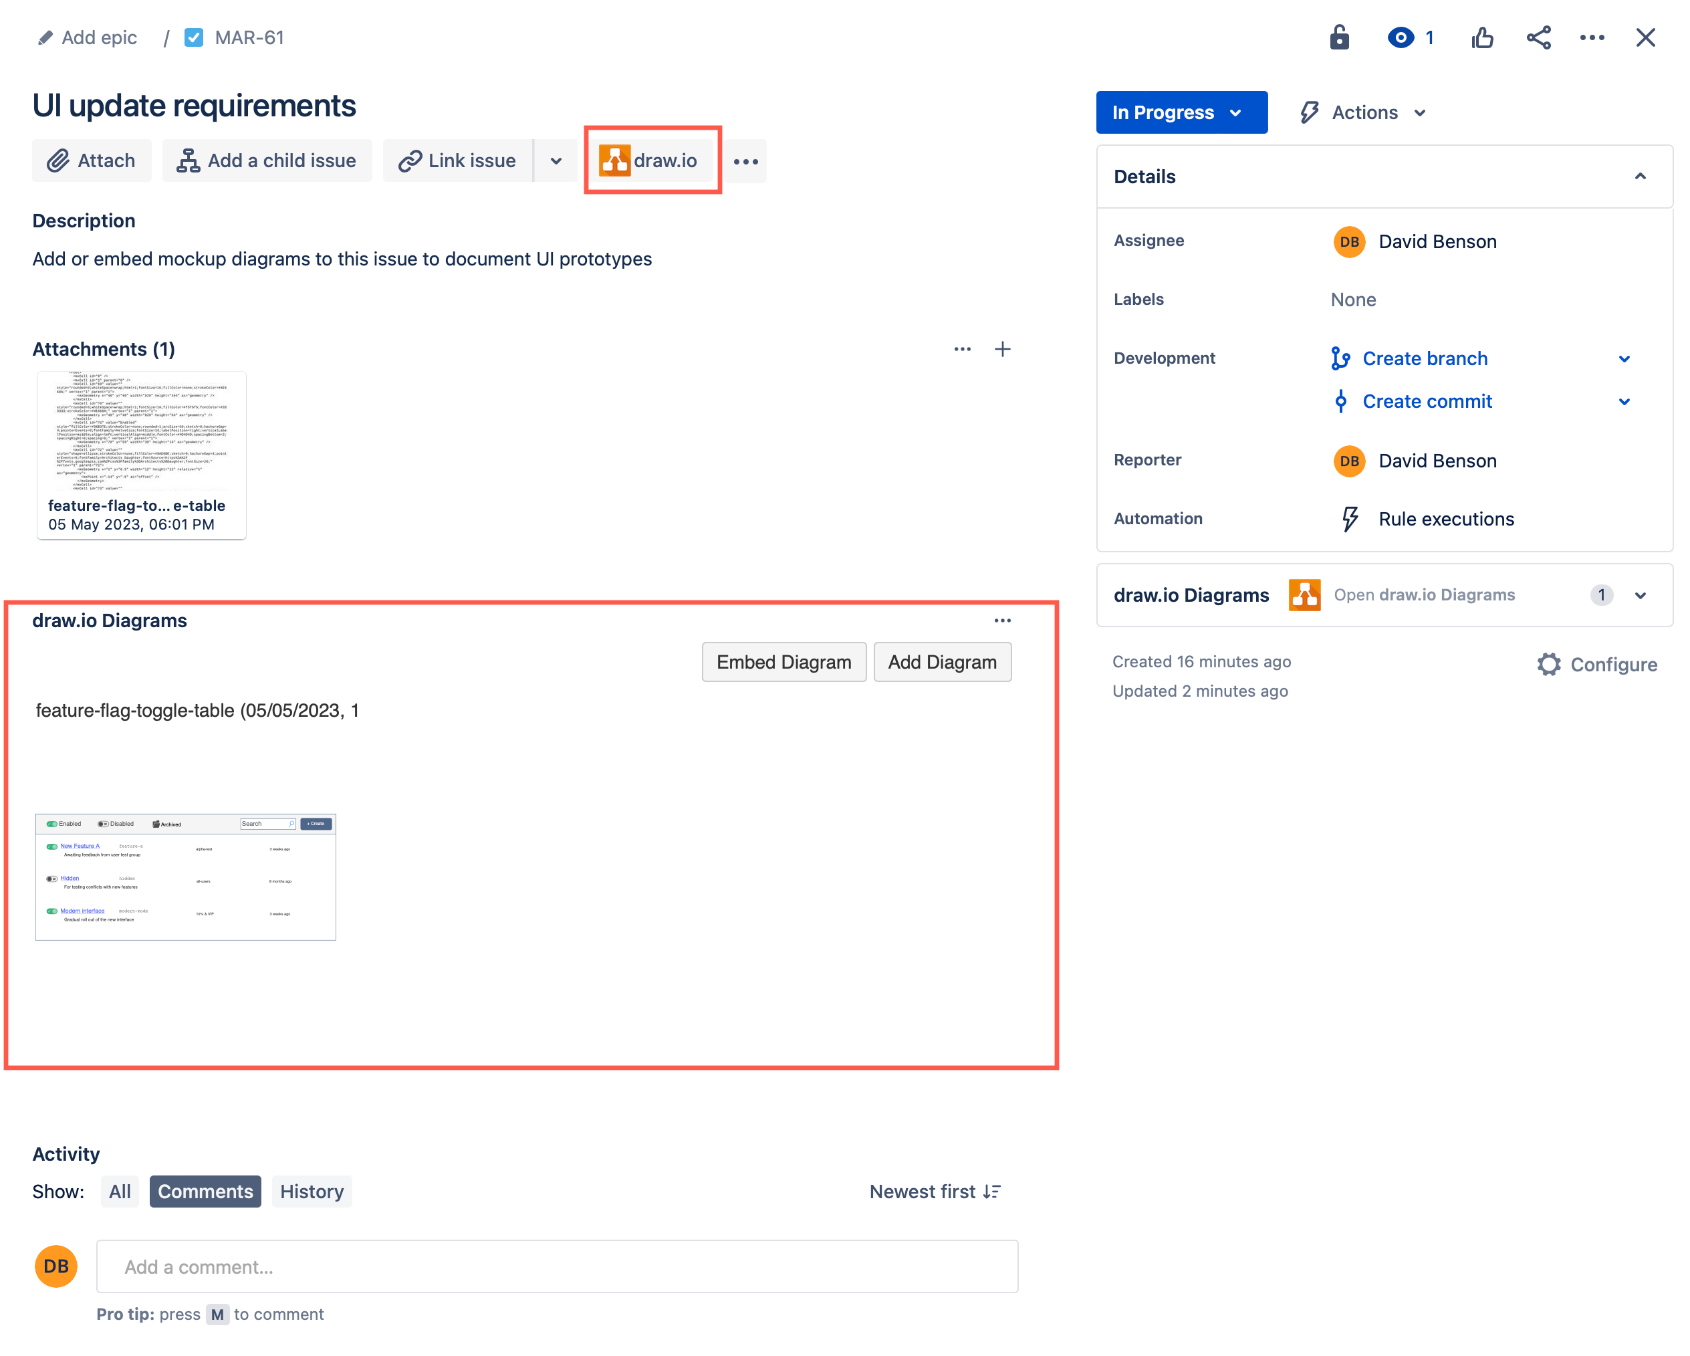Collapse the Details panel
This screenshot has height=1356, width=1690.
[1641, 177]
